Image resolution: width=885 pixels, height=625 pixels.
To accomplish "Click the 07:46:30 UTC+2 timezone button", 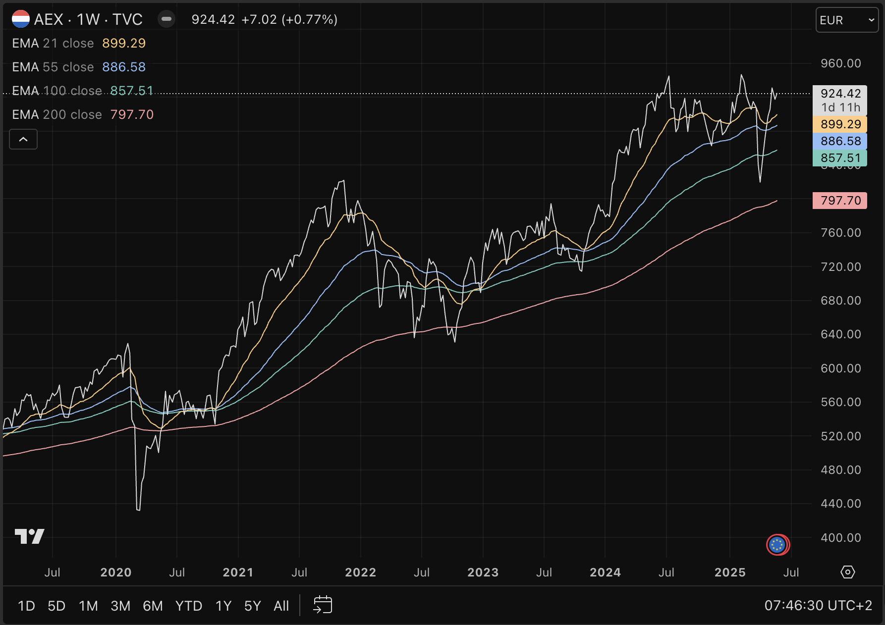I will [x=818, y=606].
